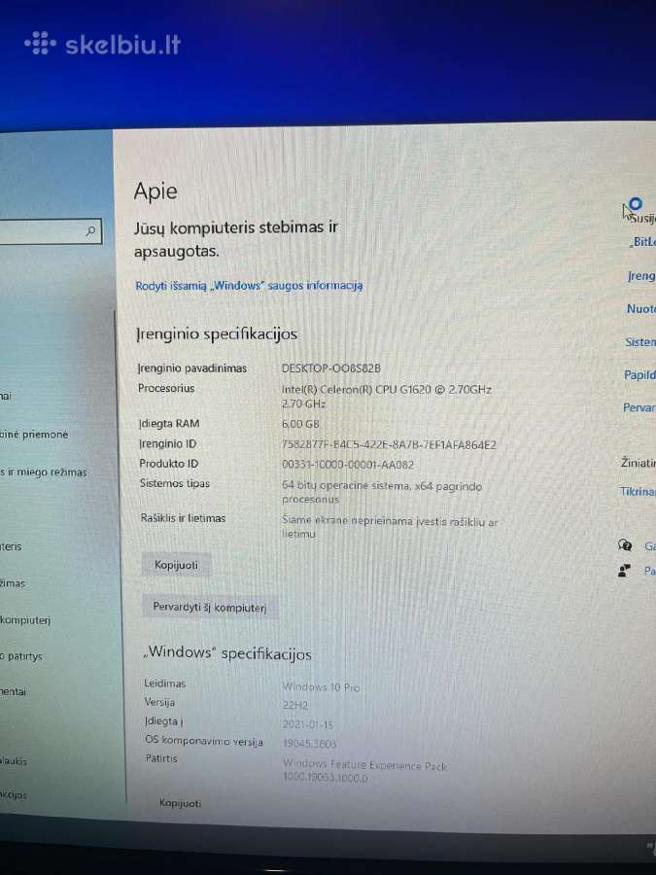This screenshot has width=656, height=875.
Task: Click the Produkto ID value 00331-10000-00001-AA082
Action: [348, 465]
